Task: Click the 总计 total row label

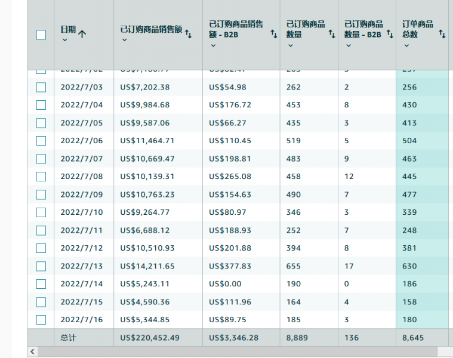Action: point(68,338)
